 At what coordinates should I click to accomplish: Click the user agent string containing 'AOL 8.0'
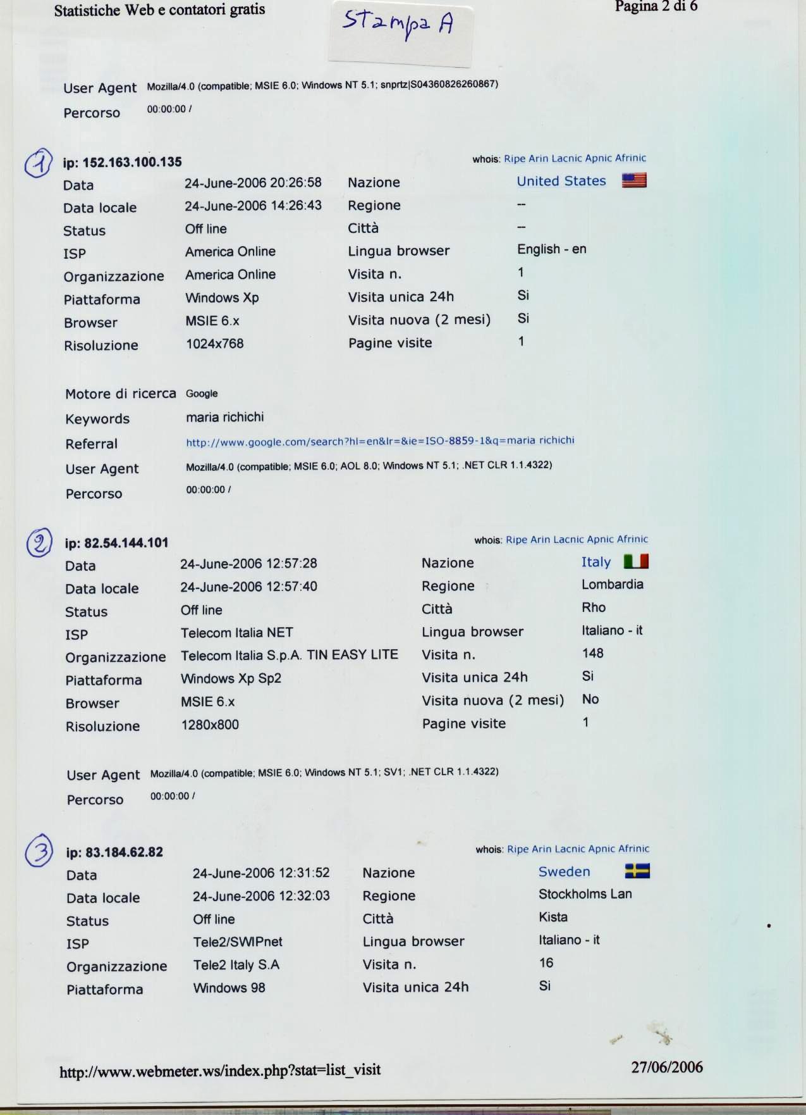coord(369,466)
